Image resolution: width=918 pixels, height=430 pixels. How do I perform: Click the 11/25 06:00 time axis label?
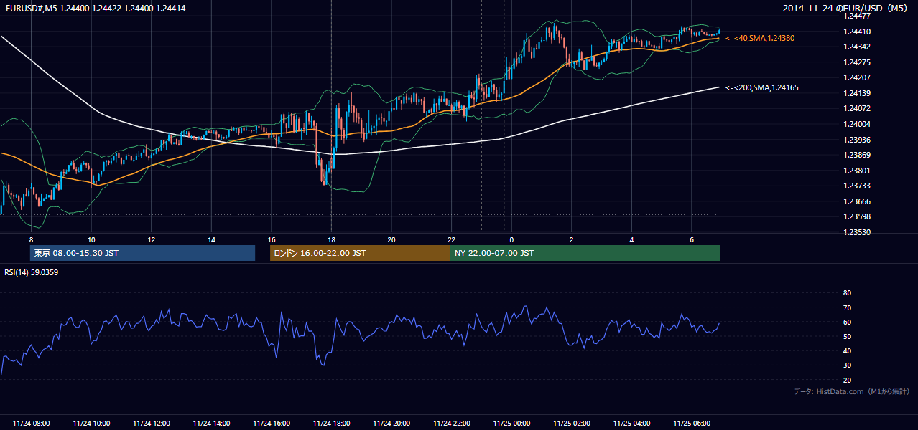tap(692, 424)
